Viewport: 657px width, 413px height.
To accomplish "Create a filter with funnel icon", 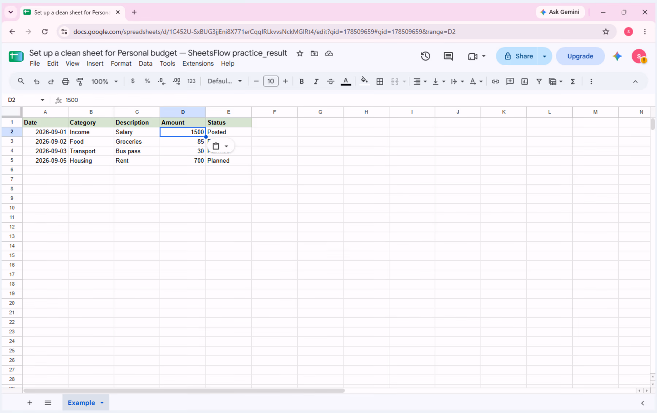I will (539, 81).
